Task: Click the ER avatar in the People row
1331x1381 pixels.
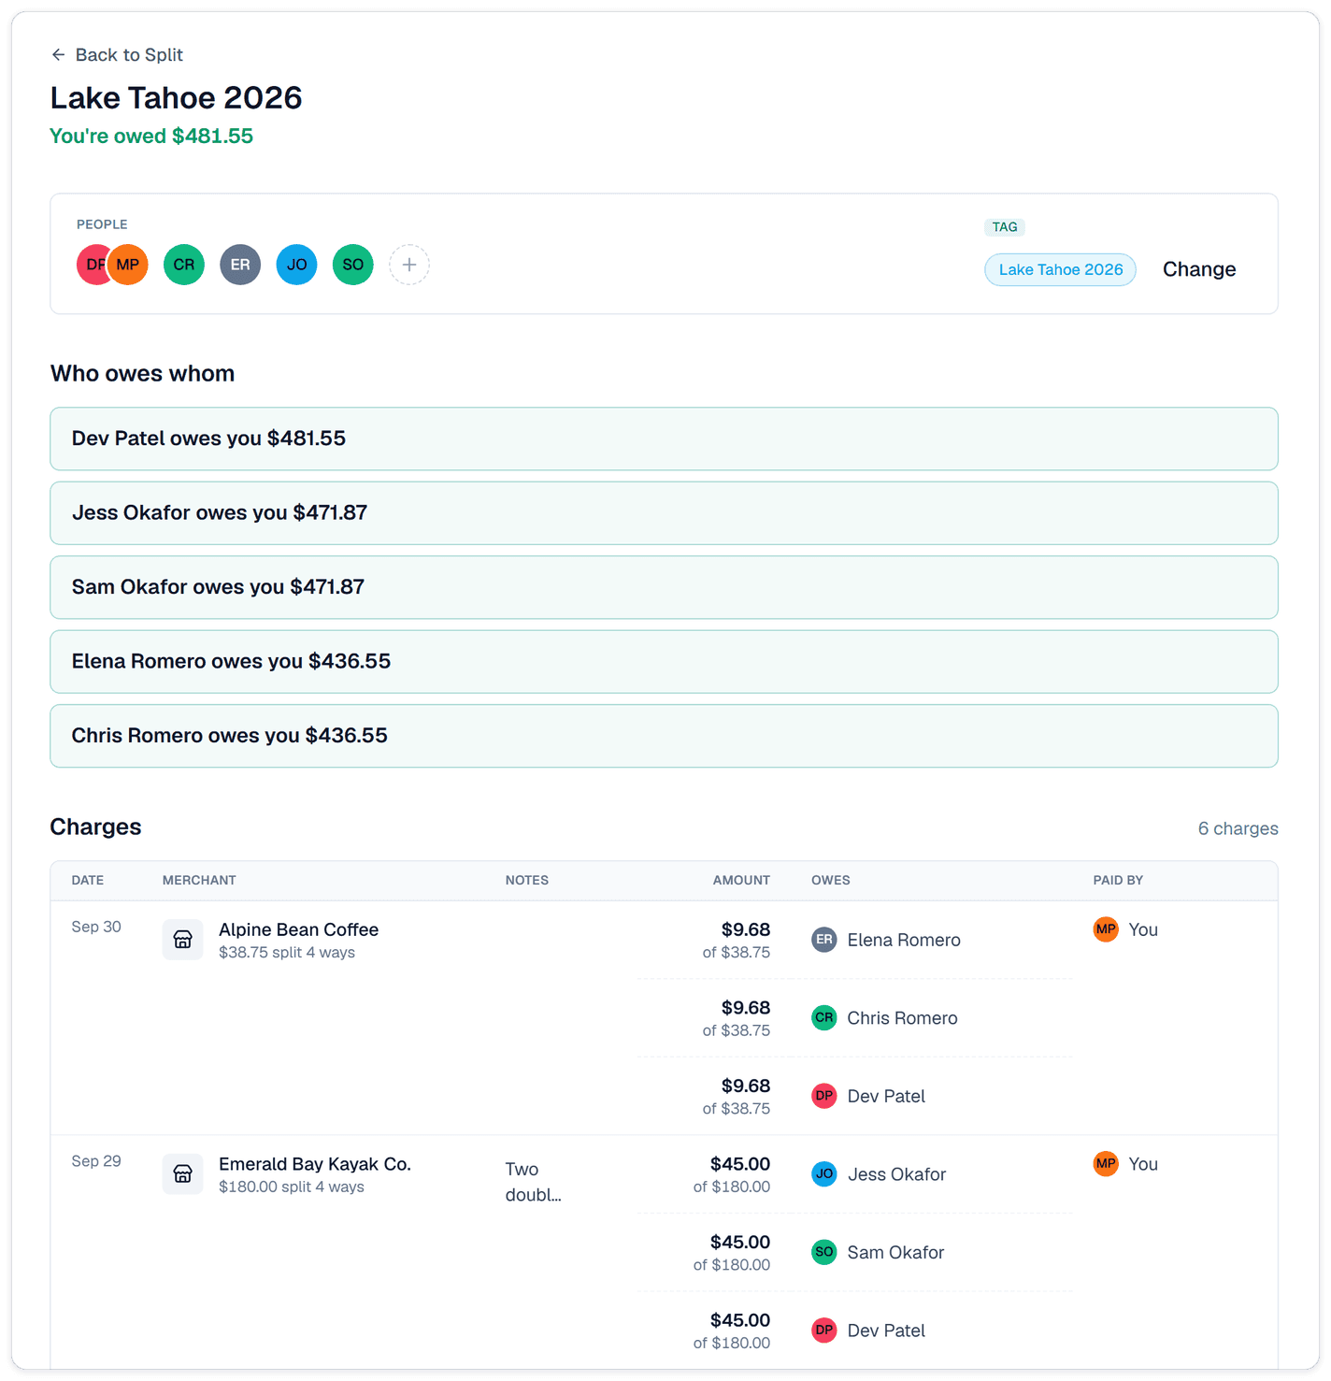Action: pos(240,265)
